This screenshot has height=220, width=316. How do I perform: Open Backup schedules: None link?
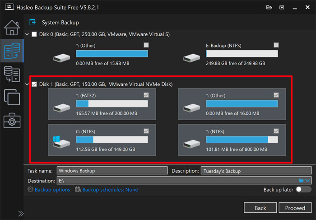(110, 190)
